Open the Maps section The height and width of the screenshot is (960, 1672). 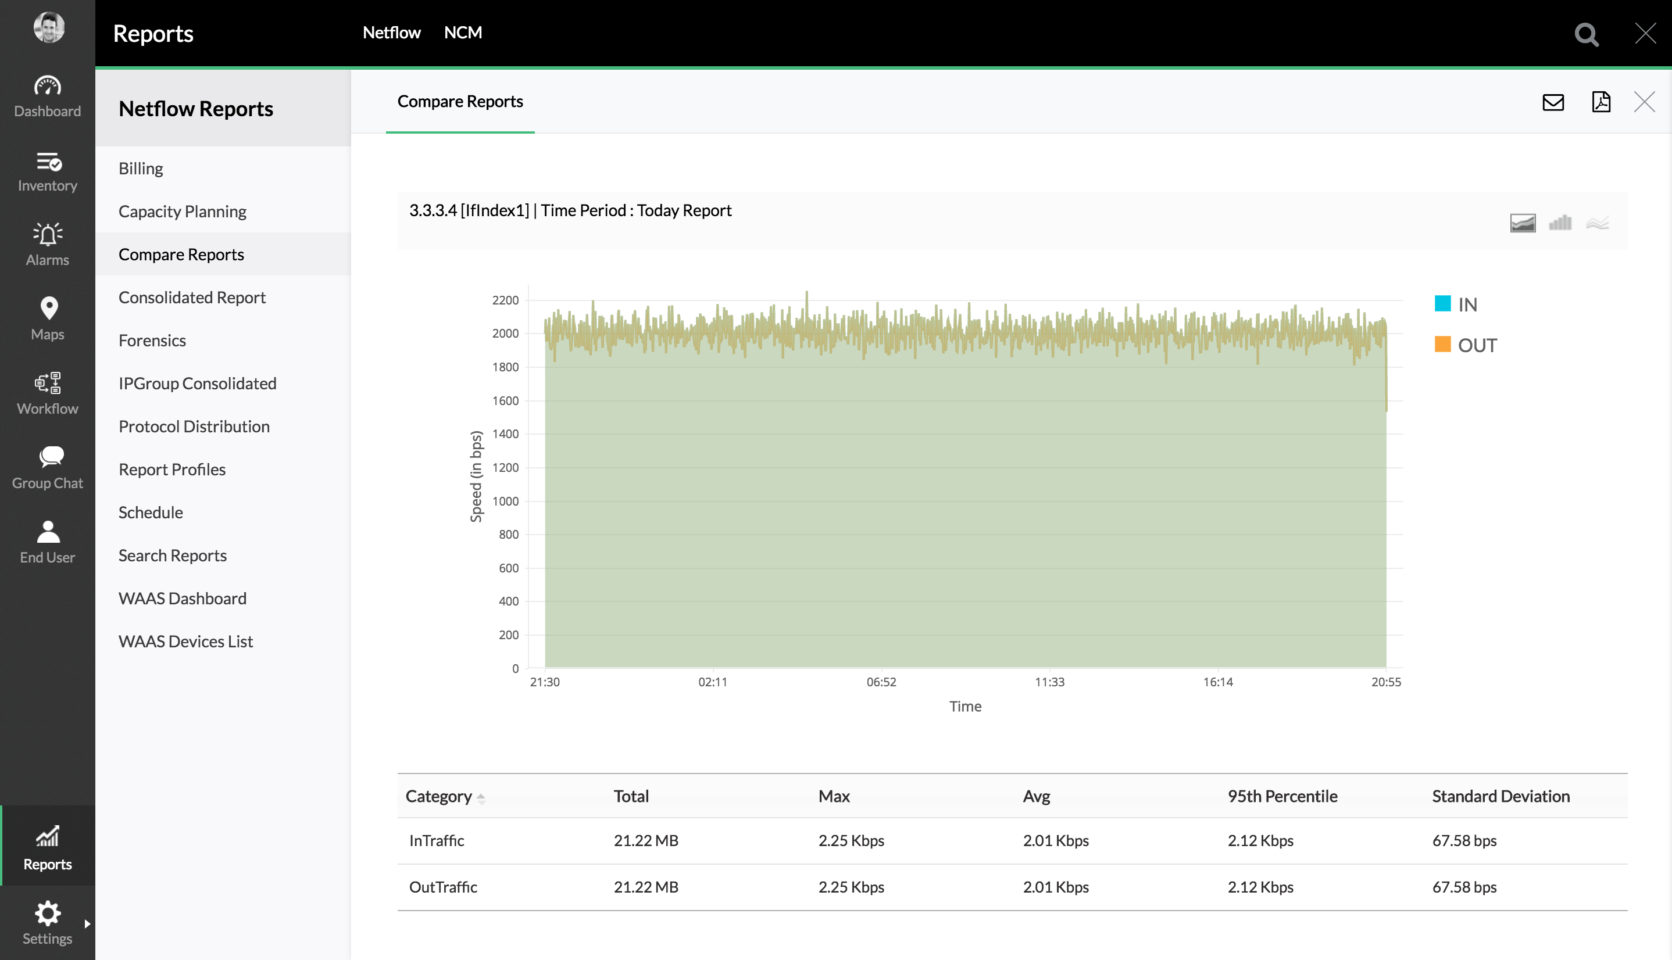[47, 318]
